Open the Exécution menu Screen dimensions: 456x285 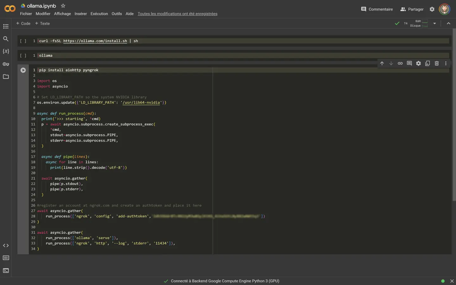[x=99, y=14]
